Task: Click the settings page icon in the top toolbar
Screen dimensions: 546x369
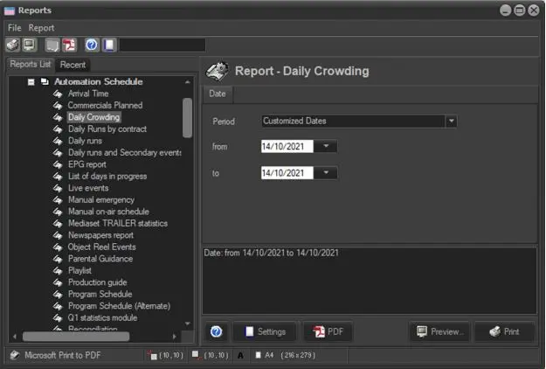Action: tap(109, 45)
